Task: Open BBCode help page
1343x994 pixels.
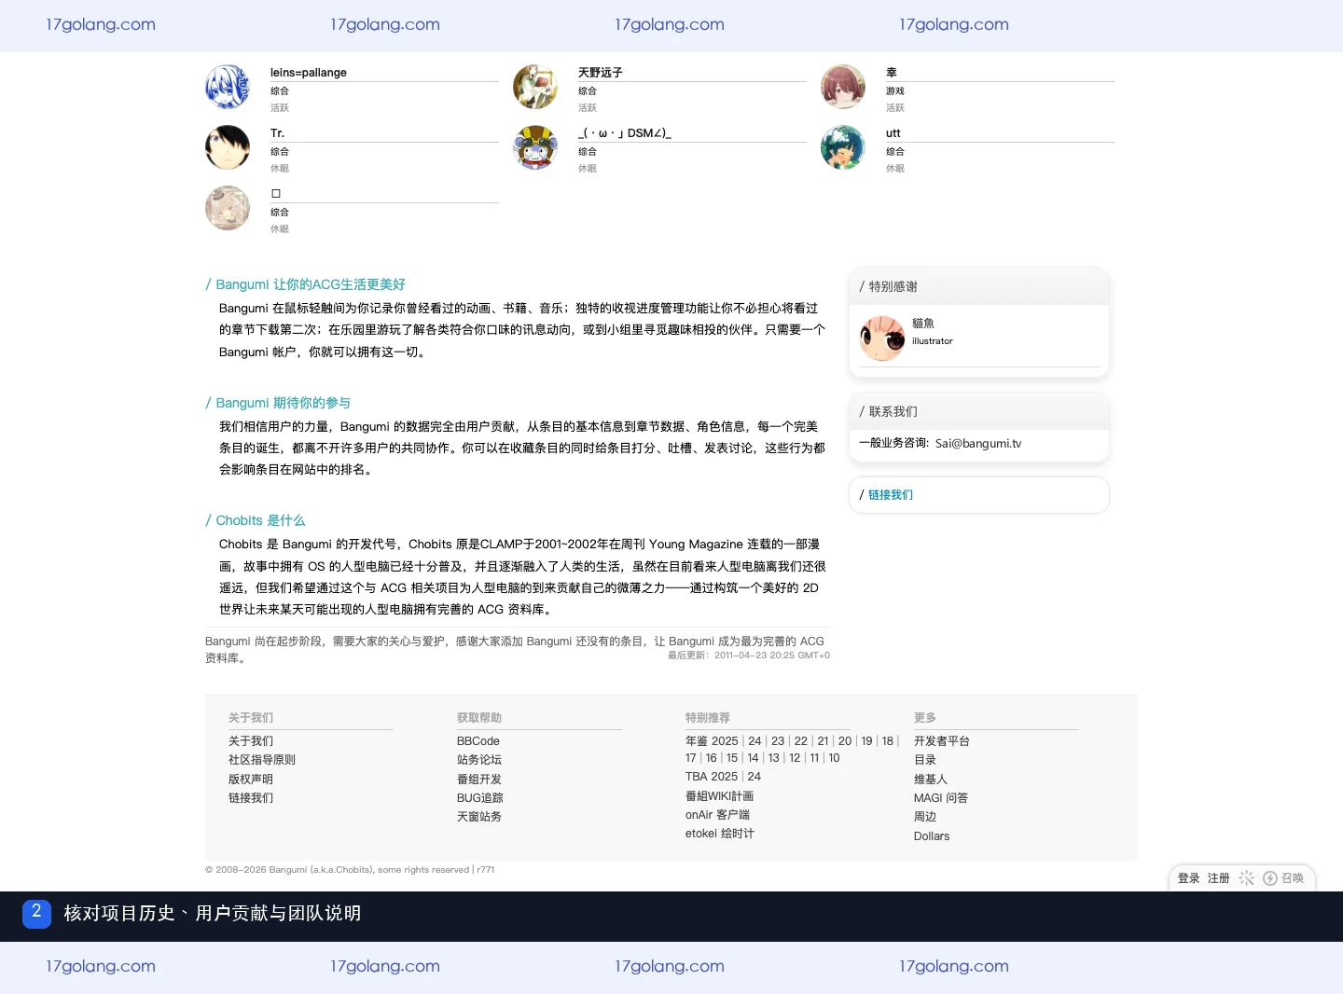Action: [x=478, y=741]
